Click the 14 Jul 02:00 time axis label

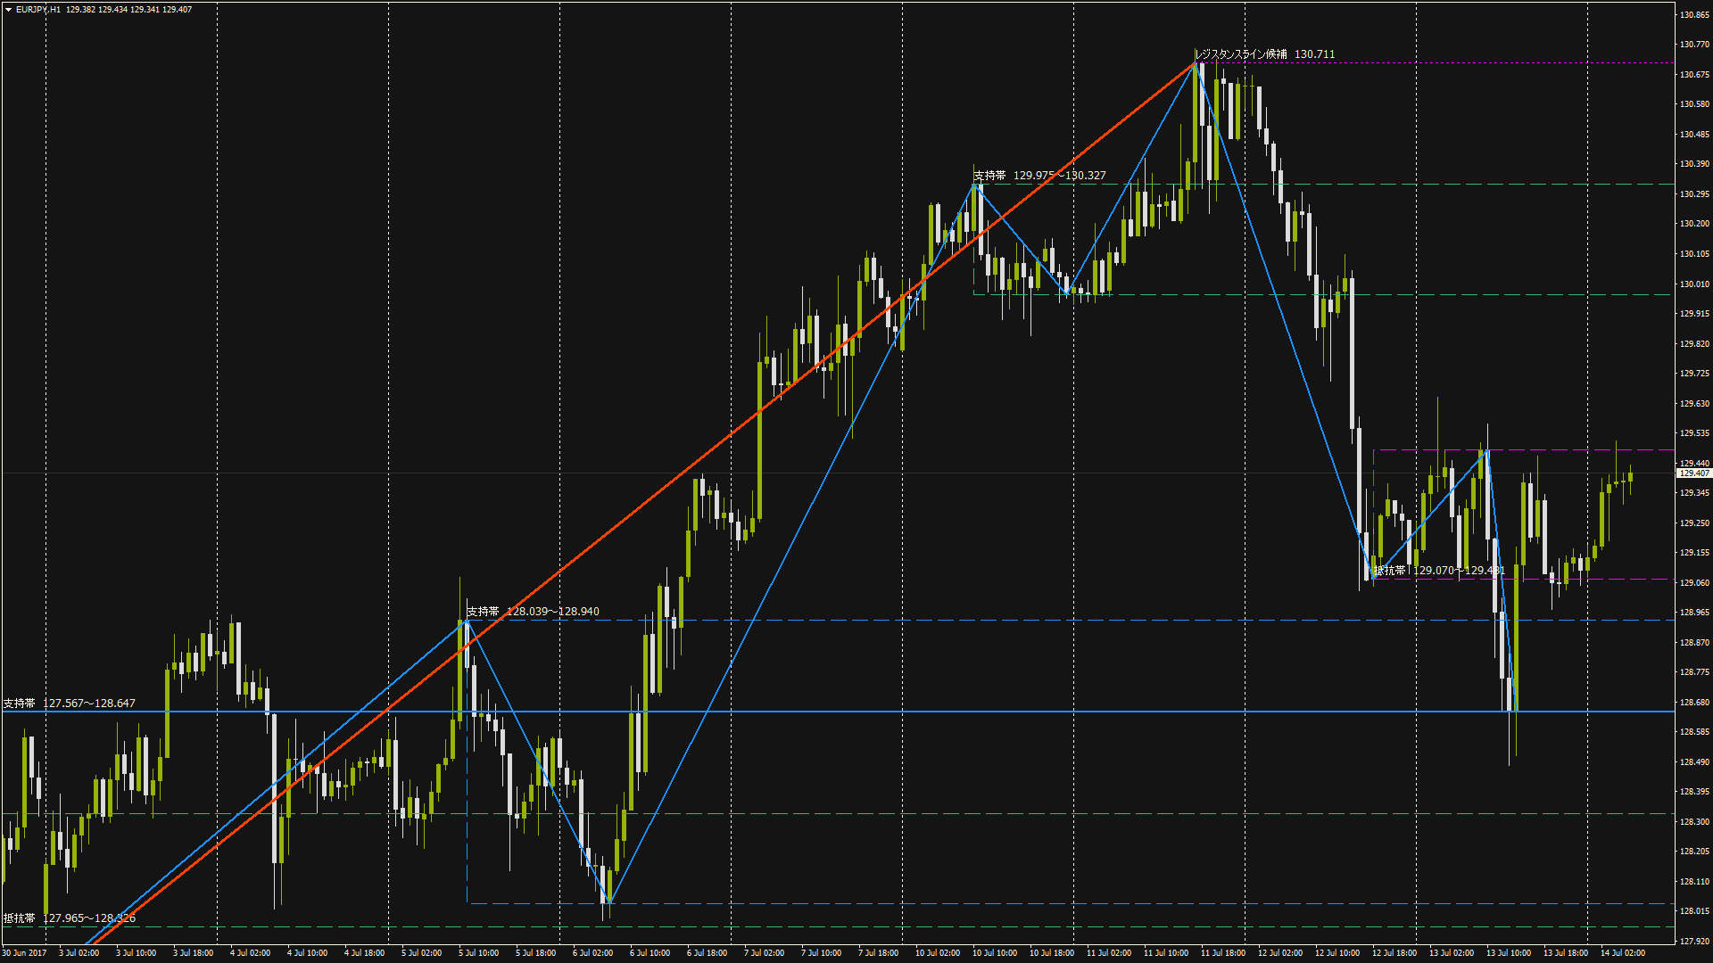pos(1623,953)
